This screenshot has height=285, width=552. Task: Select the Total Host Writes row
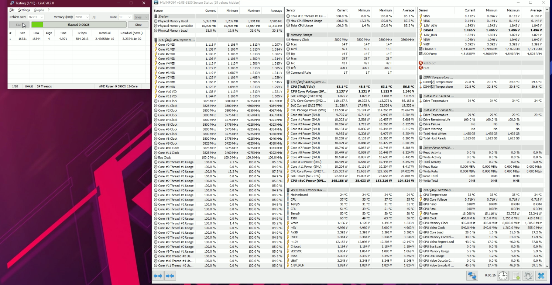481,134
